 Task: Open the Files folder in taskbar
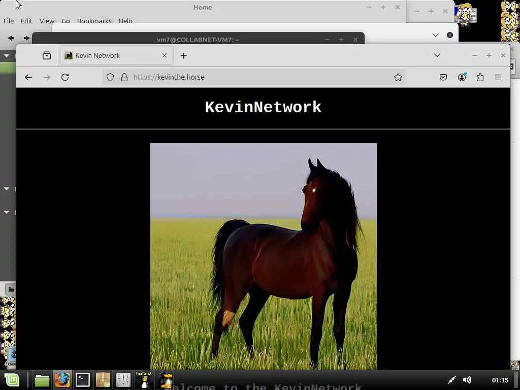tap(42, 380)
